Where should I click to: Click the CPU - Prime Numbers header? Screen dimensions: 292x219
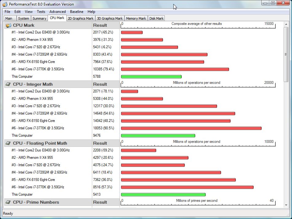tap(48, 202)
